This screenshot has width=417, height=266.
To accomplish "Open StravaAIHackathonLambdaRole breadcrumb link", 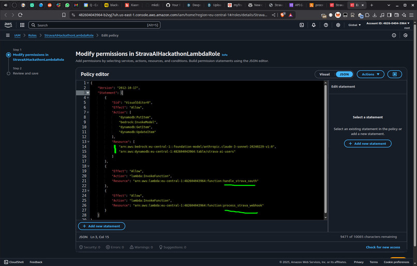I will point(69,35).
